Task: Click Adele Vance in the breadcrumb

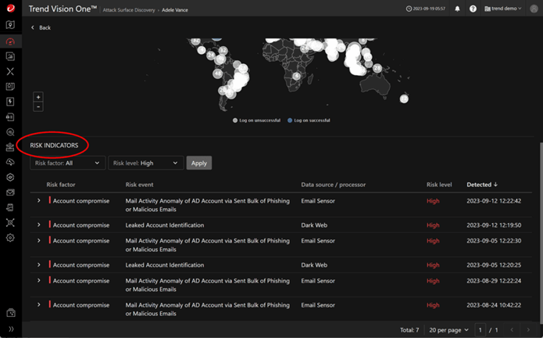Action: 175,10
